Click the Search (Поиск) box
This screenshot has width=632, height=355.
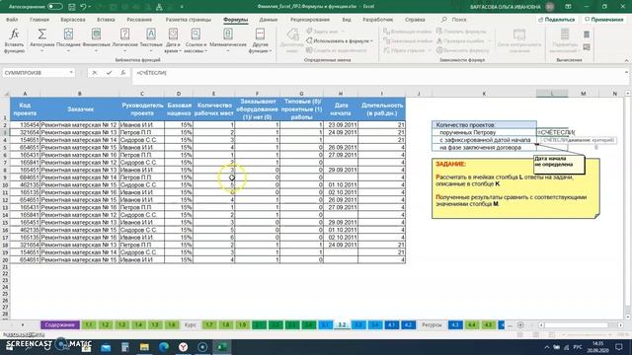coord(454,20)
